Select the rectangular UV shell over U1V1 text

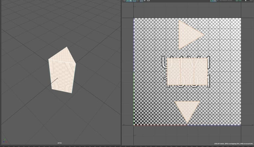(x=187, y=72)
